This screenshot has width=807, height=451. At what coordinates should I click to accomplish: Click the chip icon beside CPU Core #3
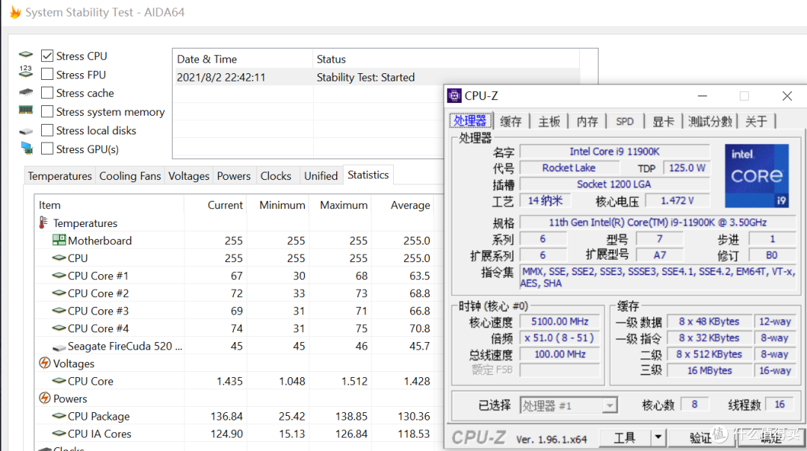pyautogui.click(x=59, y=310)
